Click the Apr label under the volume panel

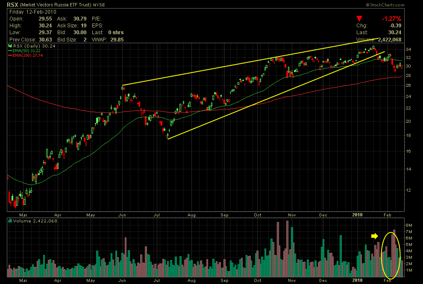point(58,280)
